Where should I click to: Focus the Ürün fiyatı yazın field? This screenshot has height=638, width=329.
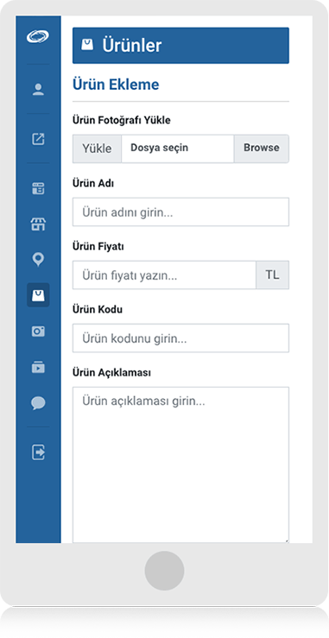click(x=164, y=275)
